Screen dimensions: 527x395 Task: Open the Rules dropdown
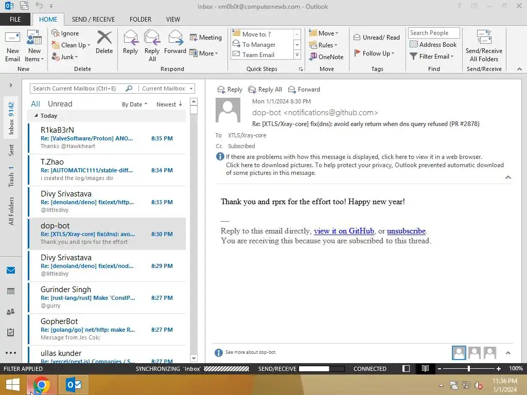tap(323, 45)
